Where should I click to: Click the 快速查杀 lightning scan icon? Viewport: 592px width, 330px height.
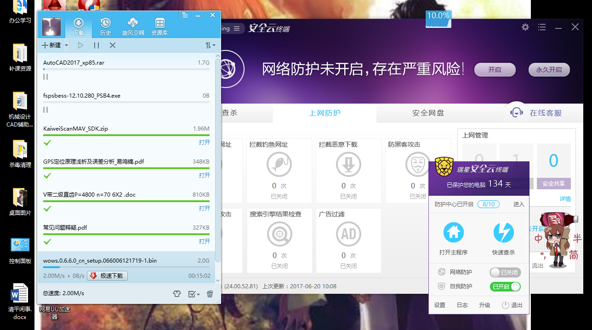(x=503, y=233)
